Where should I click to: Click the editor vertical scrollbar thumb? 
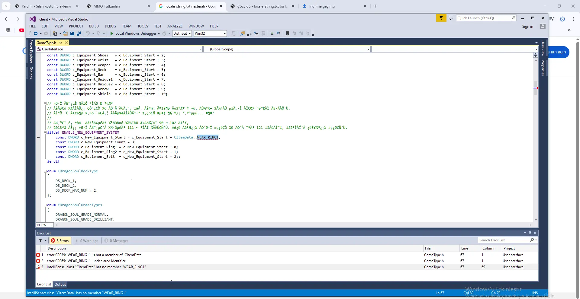[536, 88]
